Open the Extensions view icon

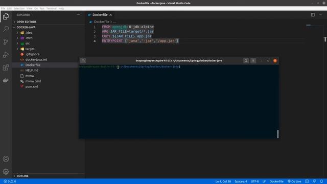point(6,67)
